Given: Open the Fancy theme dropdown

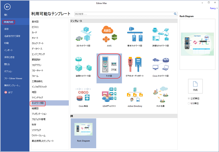Looking at the screenshot, I should point(214,8).
